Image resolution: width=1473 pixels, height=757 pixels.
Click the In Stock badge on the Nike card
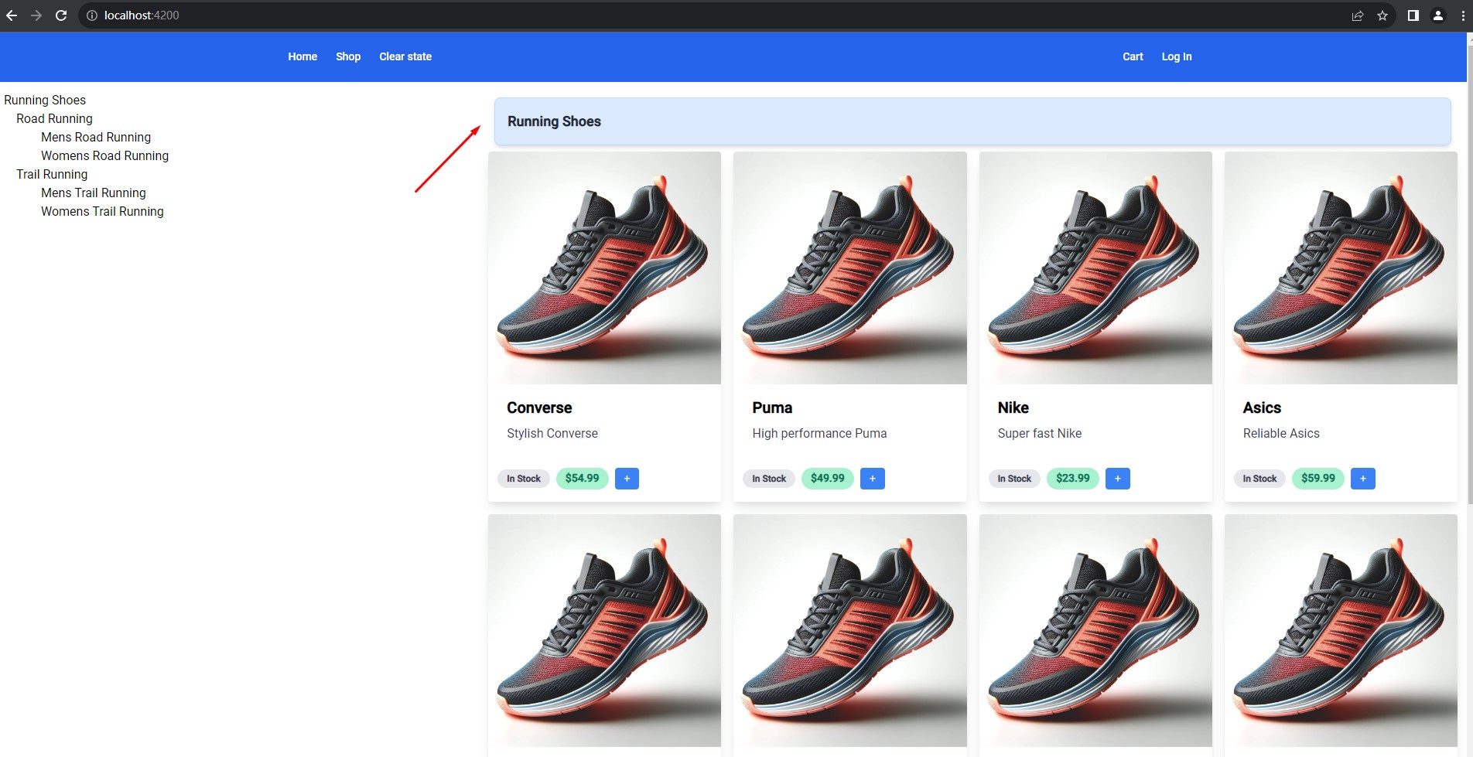(x=1014, y=479)
